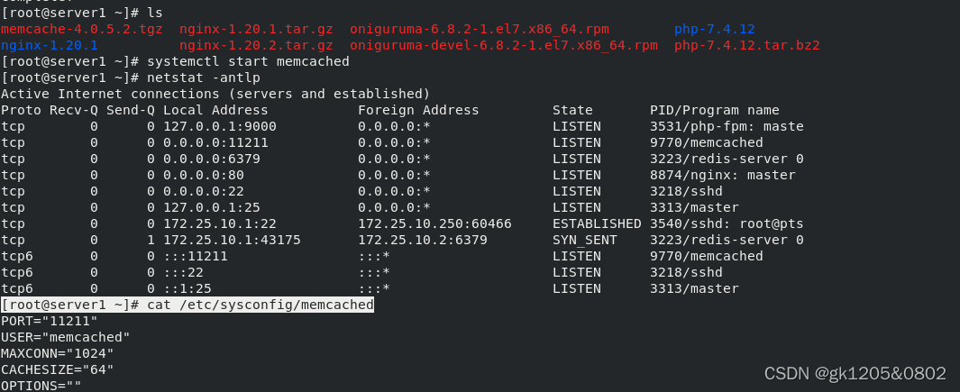
Task: Select local address 0.0.0.0:80
Action: point(203,175)
